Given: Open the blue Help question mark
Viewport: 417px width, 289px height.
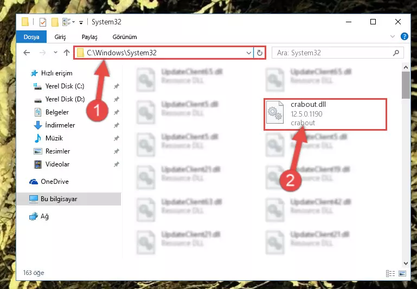Looking at the screenshot, I should [404, 36].
